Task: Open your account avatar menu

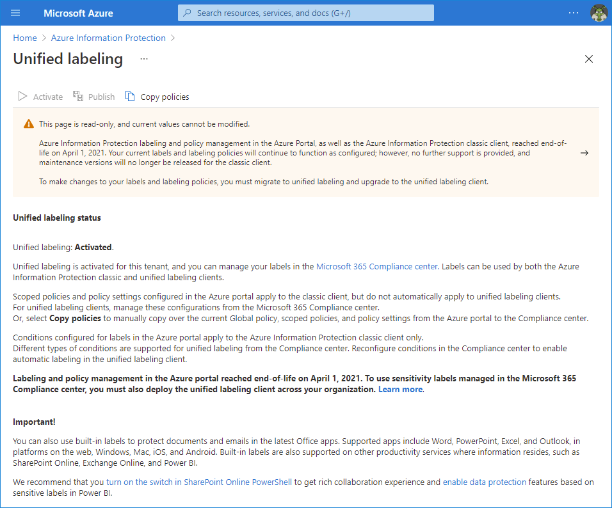Action: 599,13
